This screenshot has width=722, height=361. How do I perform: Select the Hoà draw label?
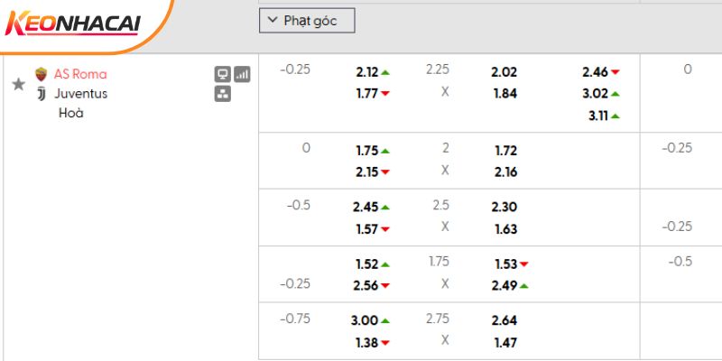[70, 113]
